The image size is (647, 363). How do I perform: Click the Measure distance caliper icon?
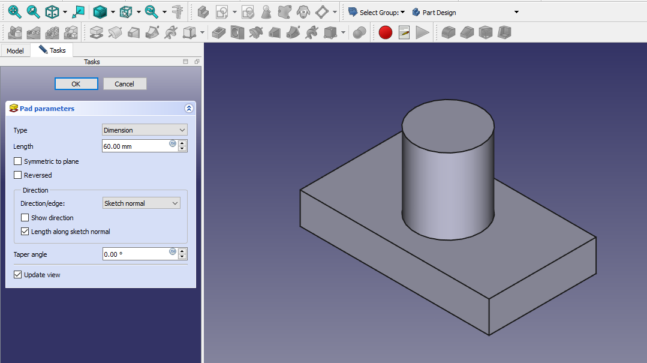(x=177, y=11)
